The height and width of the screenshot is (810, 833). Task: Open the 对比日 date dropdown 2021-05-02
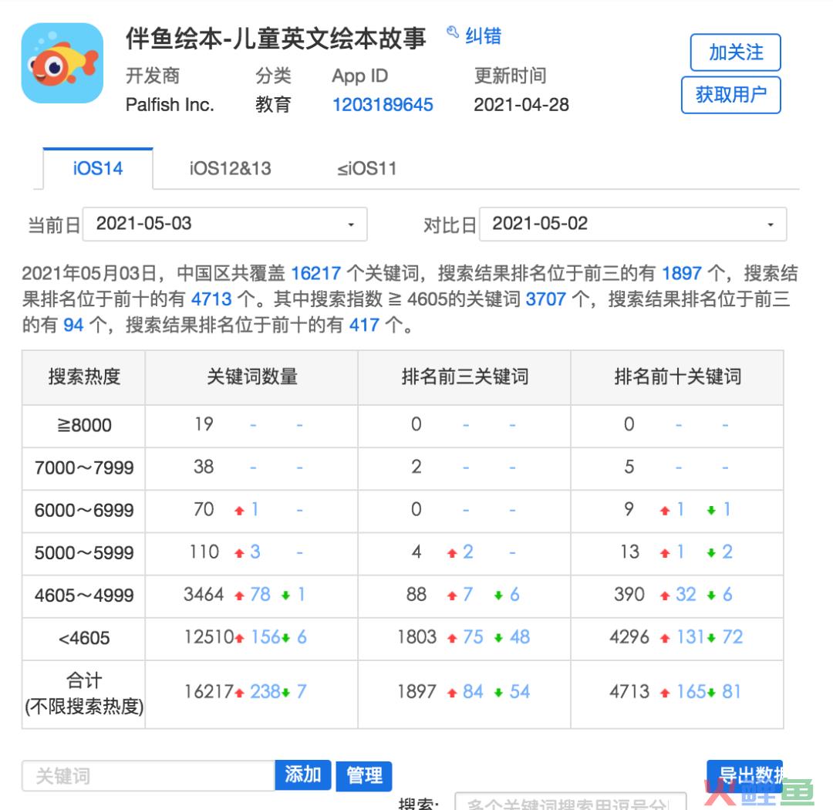click(632, 224)
